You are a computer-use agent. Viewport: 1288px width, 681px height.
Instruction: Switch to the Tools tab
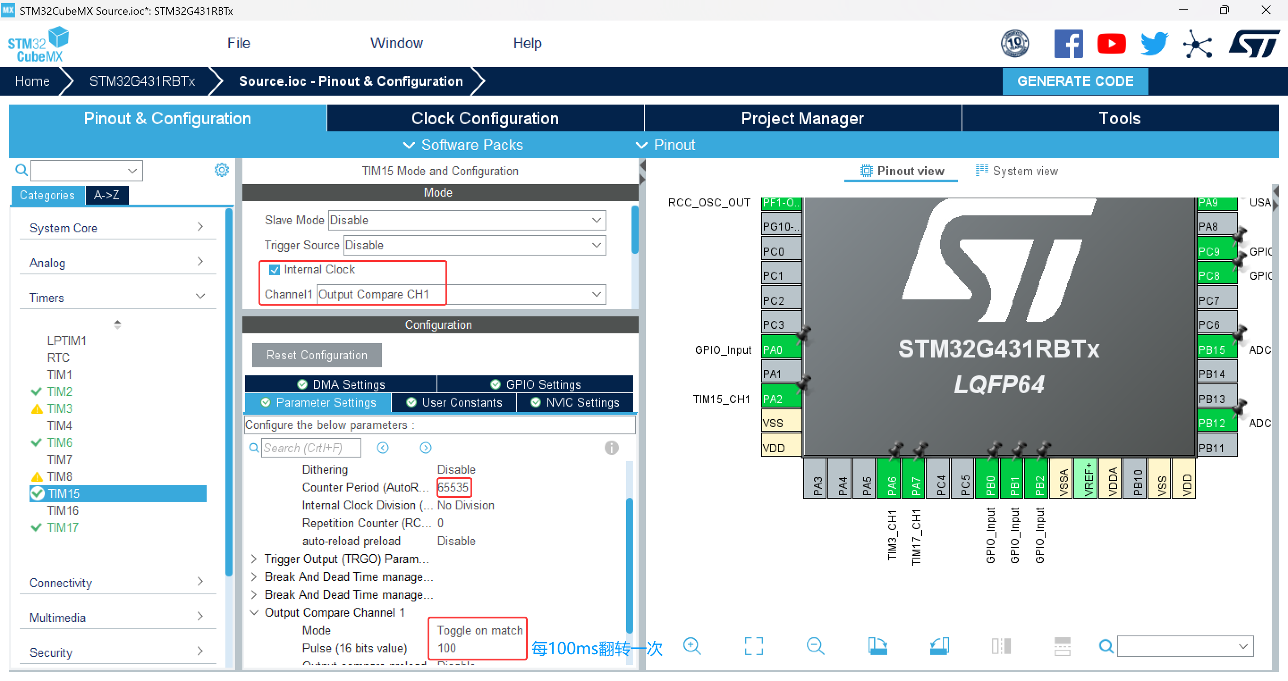tap(1120, 118)
